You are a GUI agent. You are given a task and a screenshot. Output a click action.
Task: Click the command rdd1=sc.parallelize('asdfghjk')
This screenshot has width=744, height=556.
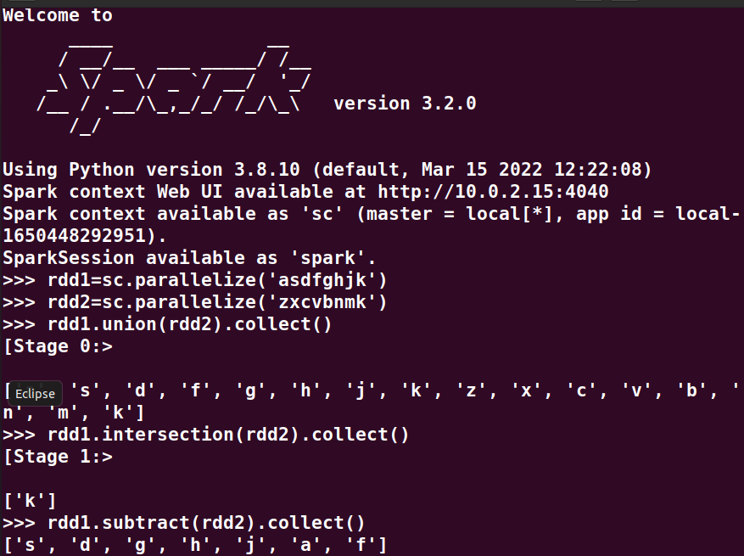pos(217,280)
